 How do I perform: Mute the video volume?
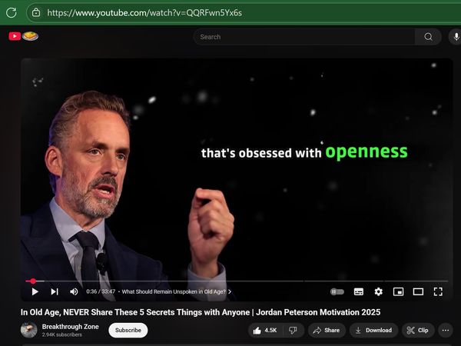(74, 291)
